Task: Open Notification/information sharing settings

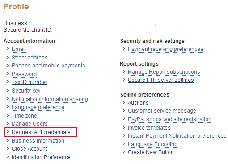Action: coord(50,99)
